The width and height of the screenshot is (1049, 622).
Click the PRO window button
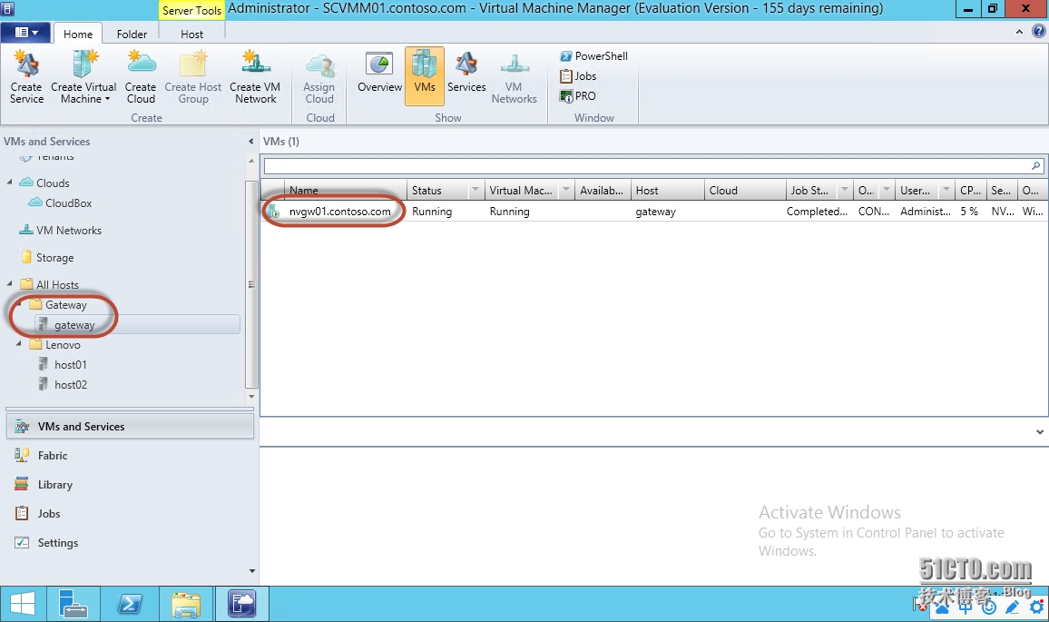tap(577, 96)
